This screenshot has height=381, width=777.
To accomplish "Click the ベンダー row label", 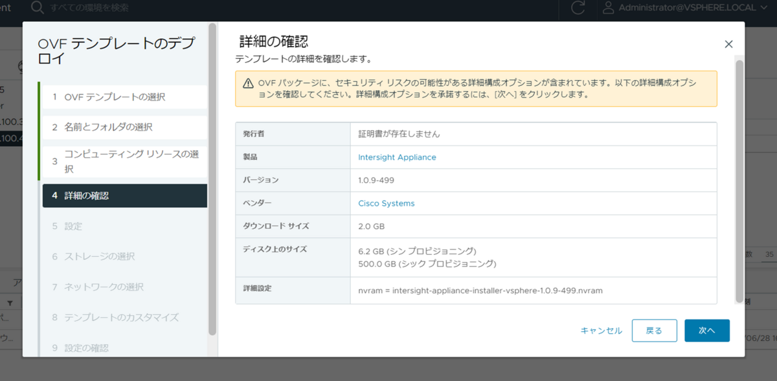I will [257, 203].
